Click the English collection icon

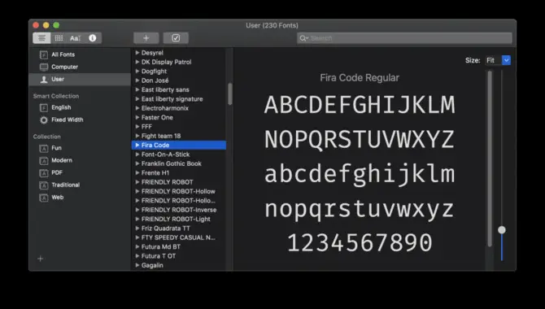click(x=44, y=108)
